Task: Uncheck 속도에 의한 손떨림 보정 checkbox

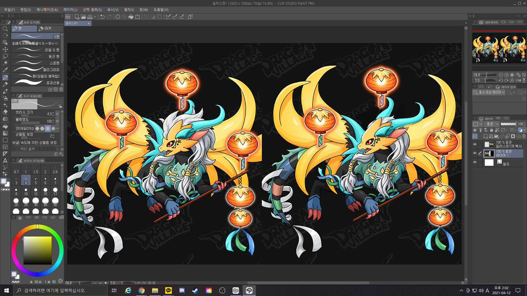Action: click(x=18, y=143)
